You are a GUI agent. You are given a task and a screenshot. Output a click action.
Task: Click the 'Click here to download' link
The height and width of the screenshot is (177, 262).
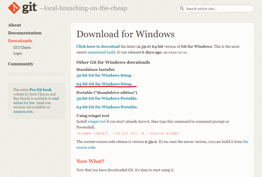click(x=98, y=46)
